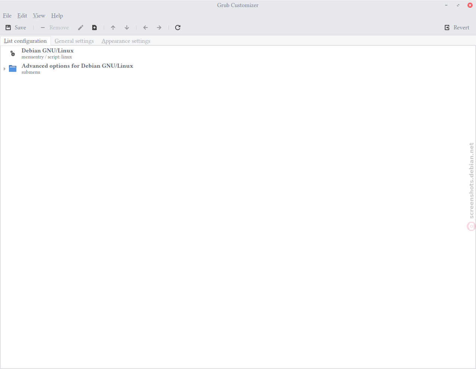Reload the configuration with refresh icon
The width and height of the screenshot is (476, 369).
[178, 28]
